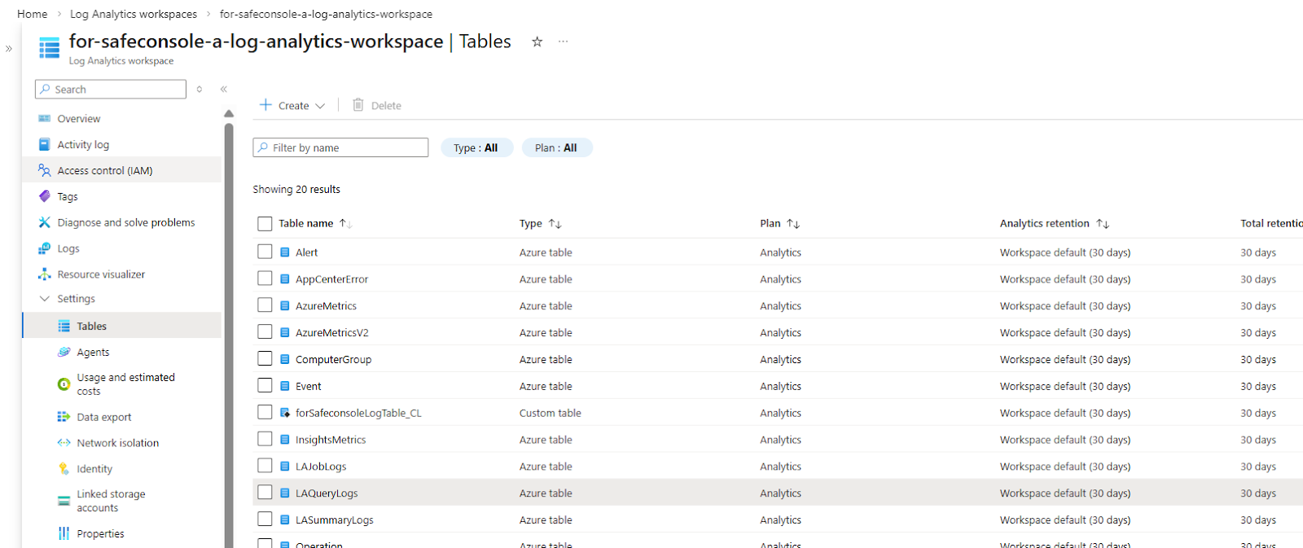Open the Plan : All filter
This screenshot has width=1303, height=548.
pyautogui.click(x=557, y=148)
